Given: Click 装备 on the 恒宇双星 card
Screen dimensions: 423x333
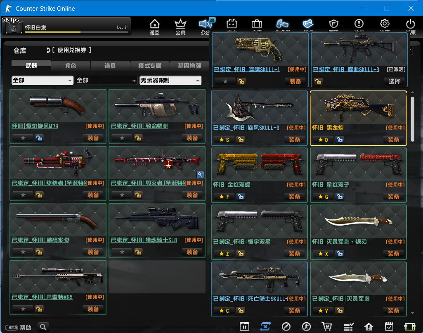Looking at the screenshot, I should [x=294, y=254].
